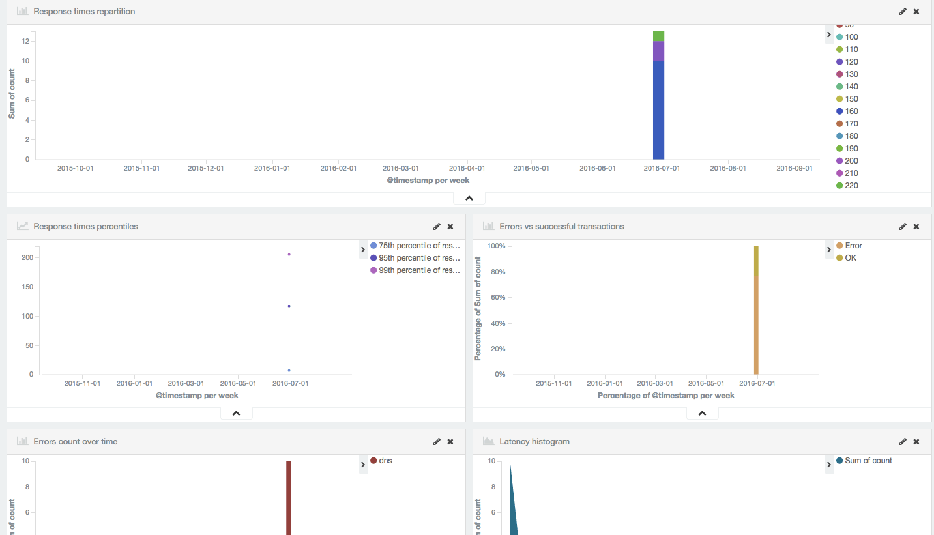Select legend entry 160

847,111
